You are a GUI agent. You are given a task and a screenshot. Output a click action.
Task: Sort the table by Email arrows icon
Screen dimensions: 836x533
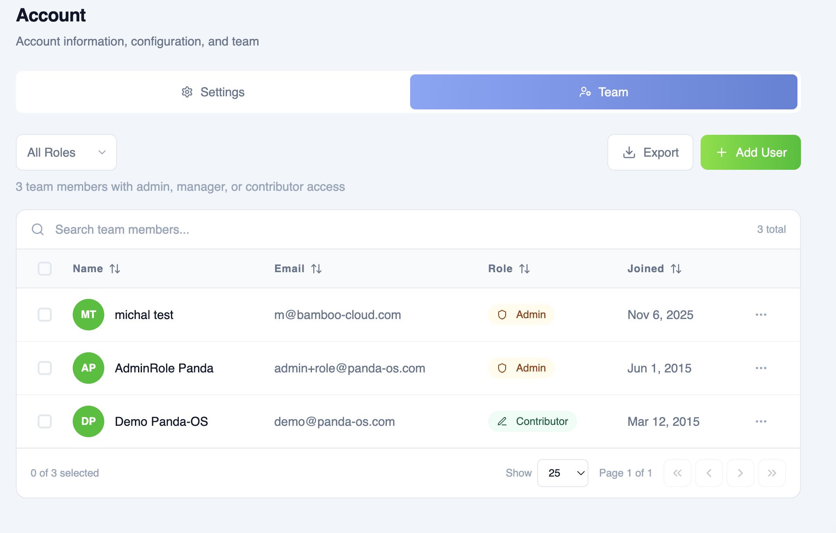316,269
